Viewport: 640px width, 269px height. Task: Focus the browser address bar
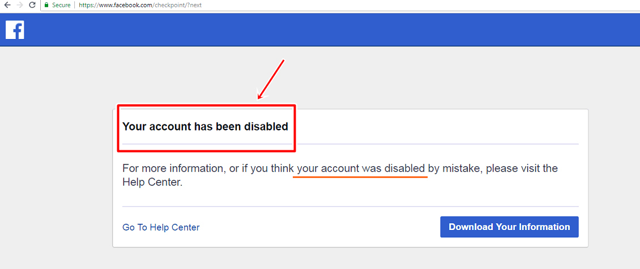pos(340,5)
